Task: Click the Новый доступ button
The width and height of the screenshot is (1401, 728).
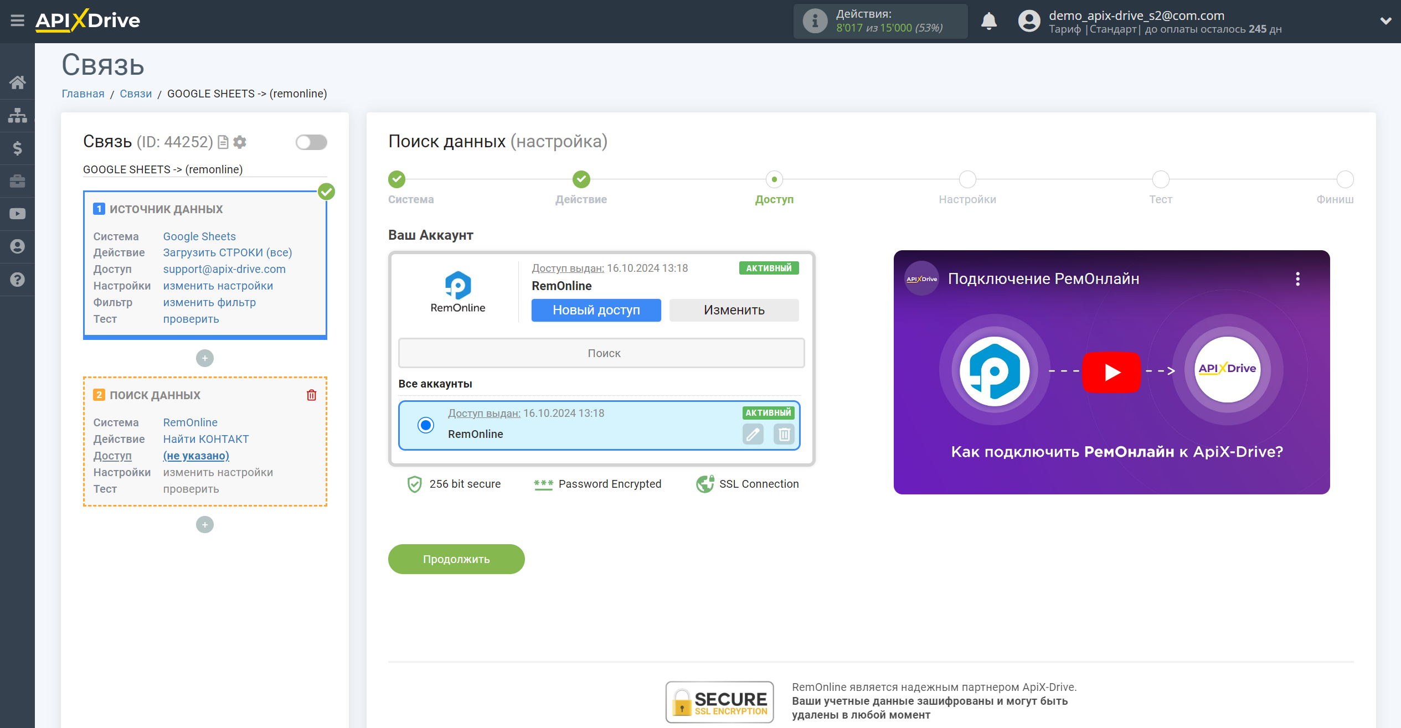Action: click(x=597, y=309)
